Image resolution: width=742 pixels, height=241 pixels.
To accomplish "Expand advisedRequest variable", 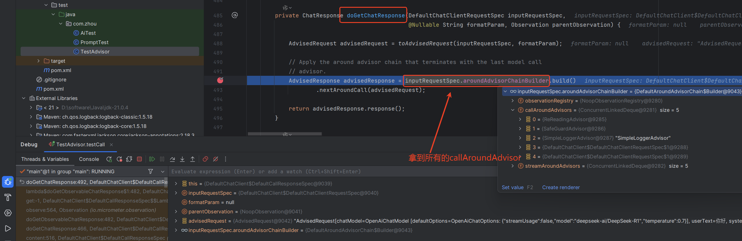I will pyautogui.click(x=176, y=221).
